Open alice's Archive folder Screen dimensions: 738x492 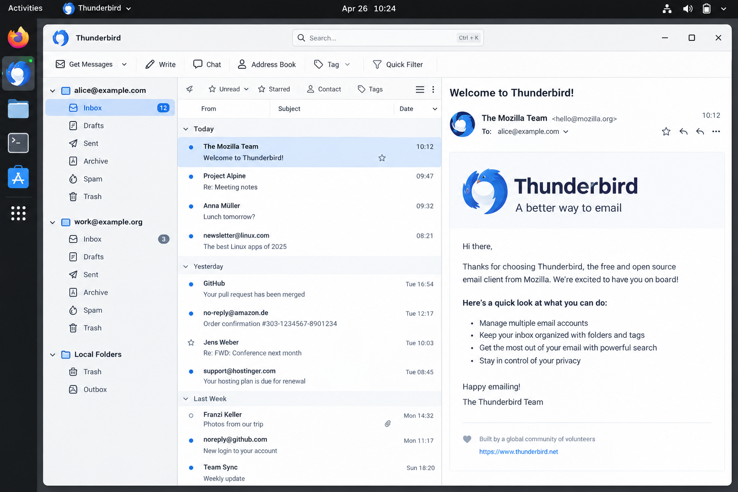click(110, 161)
